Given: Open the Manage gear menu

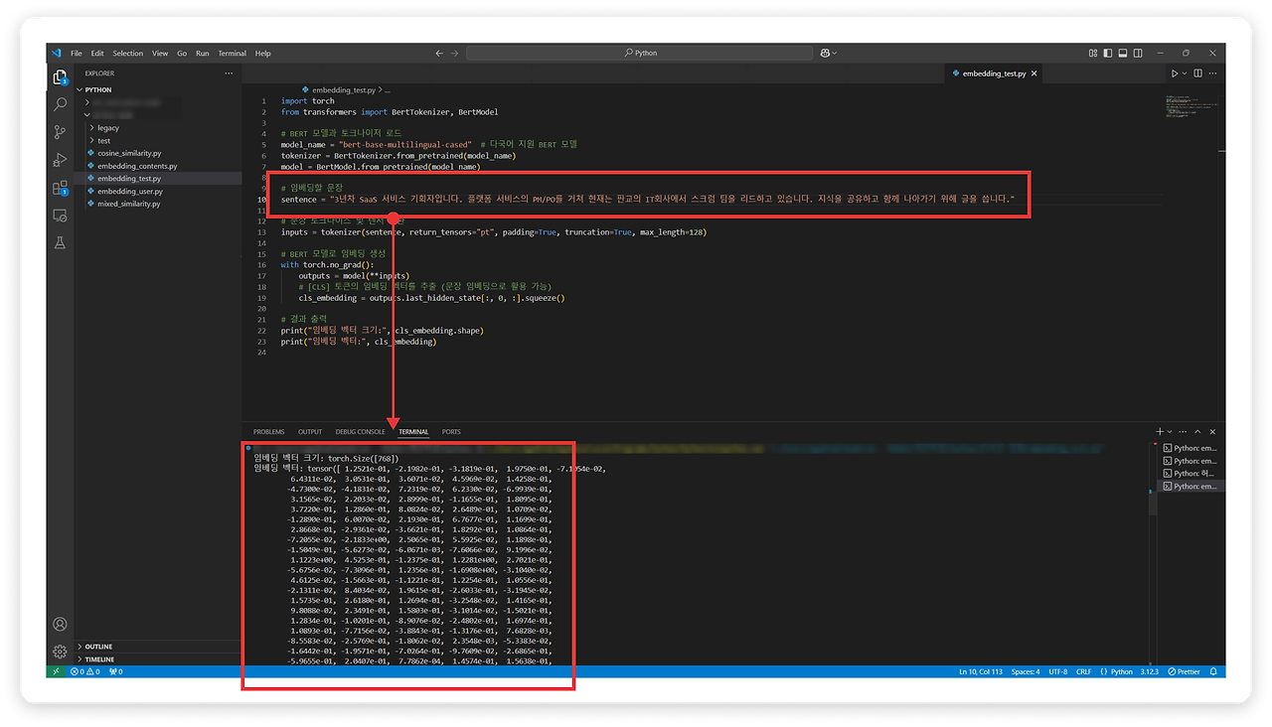Looking at the screenshot, I should (x=60, y=652).
